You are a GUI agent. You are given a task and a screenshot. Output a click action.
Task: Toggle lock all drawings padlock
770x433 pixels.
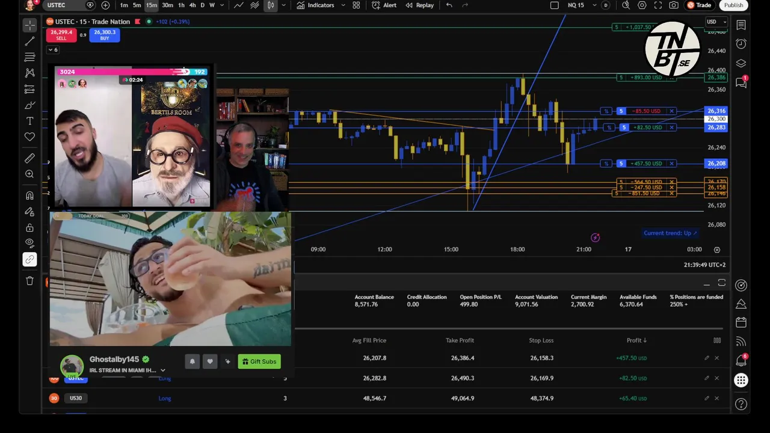click(x=29, y=228)
